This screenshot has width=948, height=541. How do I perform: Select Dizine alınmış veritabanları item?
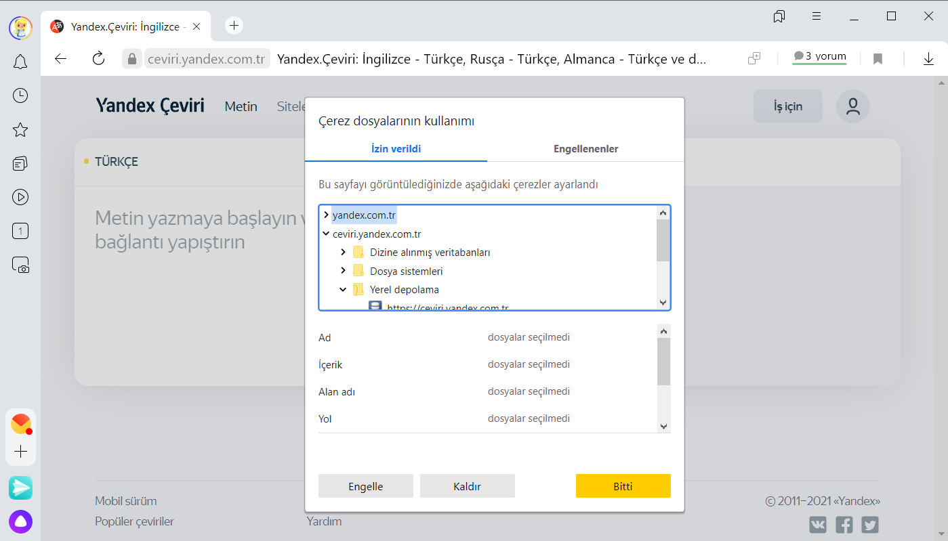pyautogui.click(x=430, y=253)
